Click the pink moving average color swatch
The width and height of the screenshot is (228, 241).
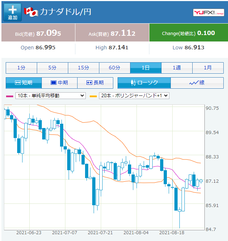pyautogui.click(x=10, y=97)
